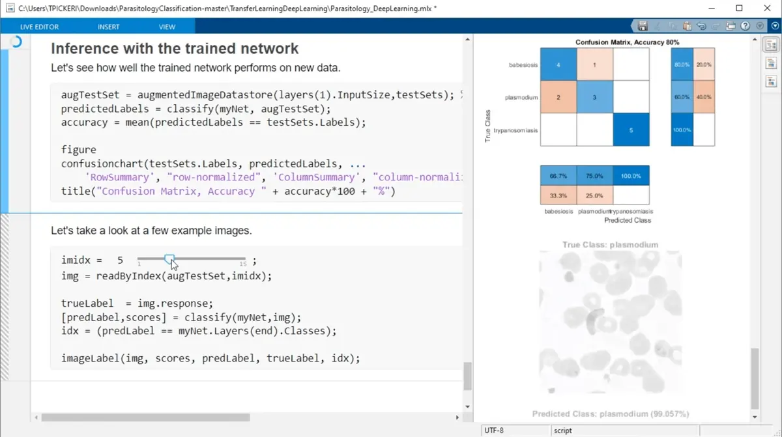
Task: Click the horizontal scrollbar left arrow
Action: tap(35, 417)
